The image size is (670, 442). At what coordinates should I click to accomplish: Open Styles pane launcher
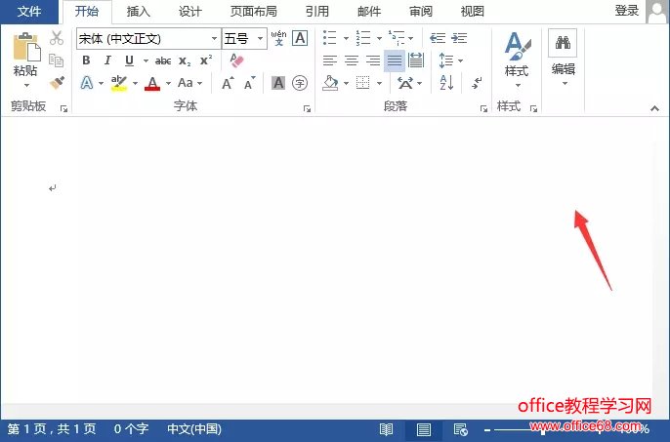[x=533, y=109]
